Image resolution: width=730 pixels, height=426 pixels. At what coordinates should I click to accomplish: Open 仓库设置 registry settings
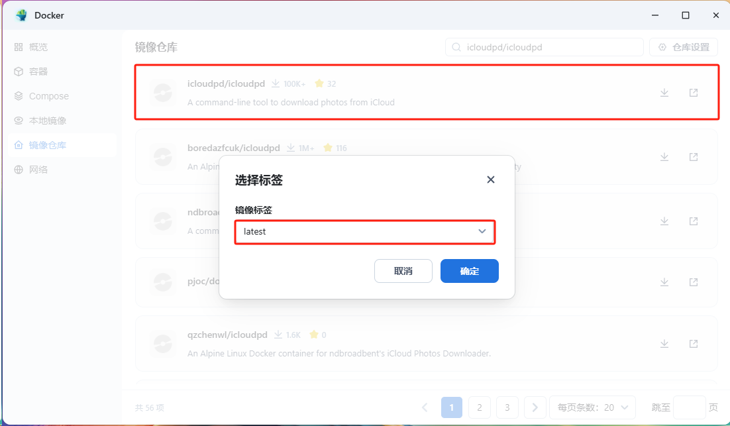click(684, 47)
